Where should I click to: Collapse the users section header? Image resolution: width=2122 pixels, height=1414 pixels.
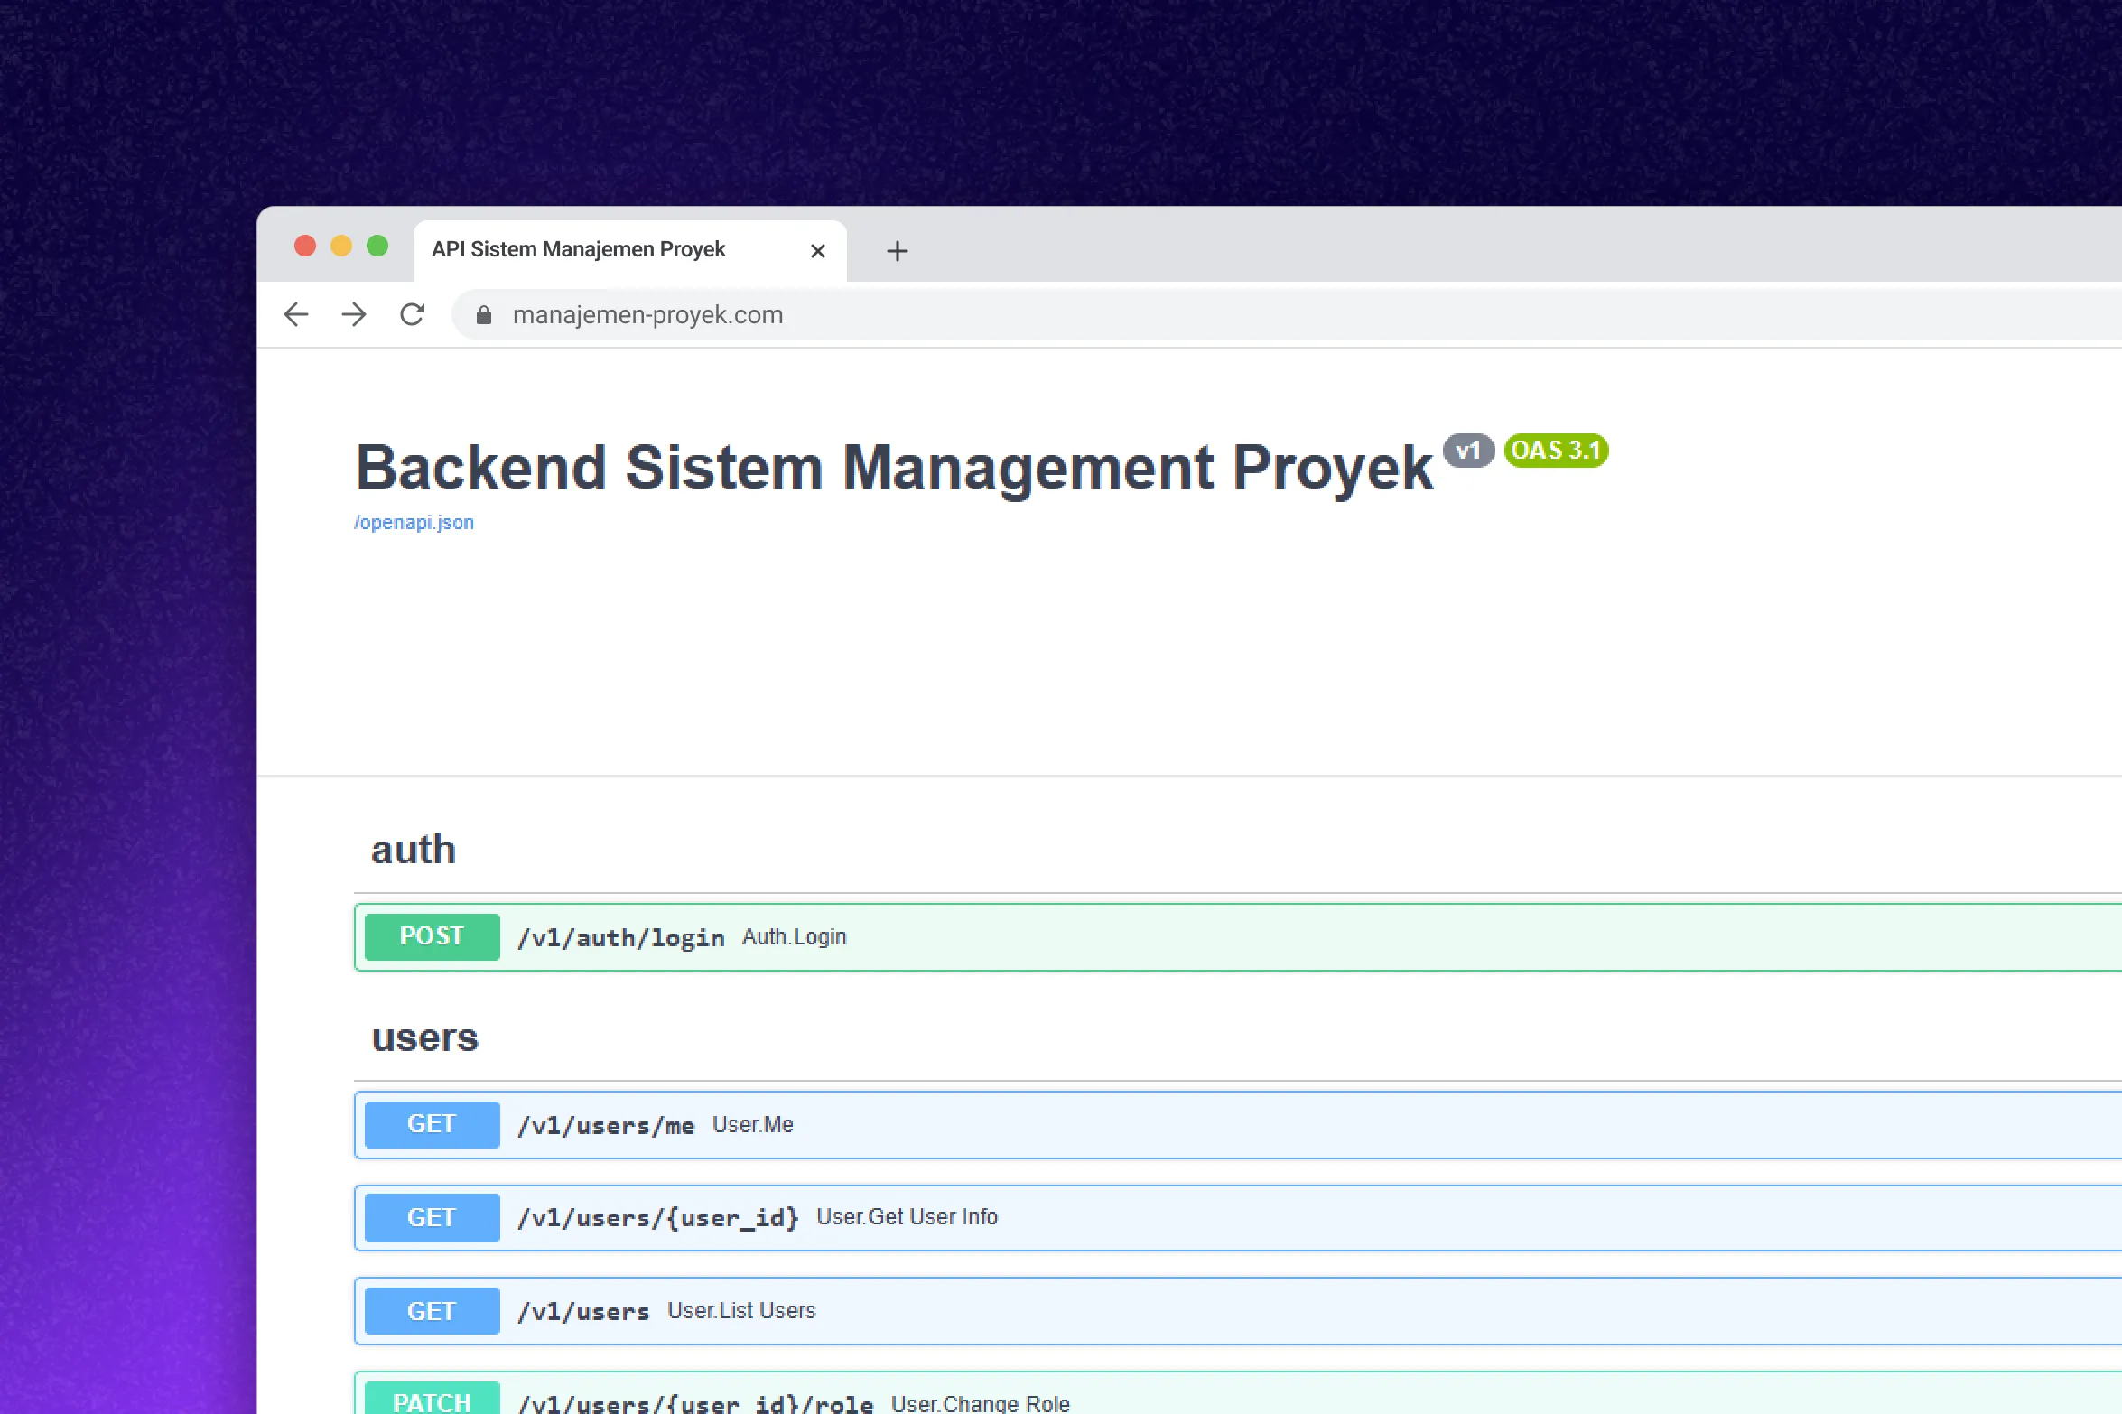click(x=423, y=1037)
